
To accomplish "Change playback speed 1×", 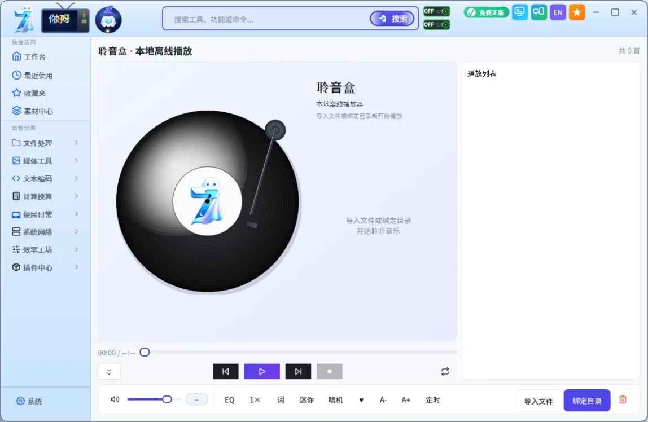I will (255, 399).
